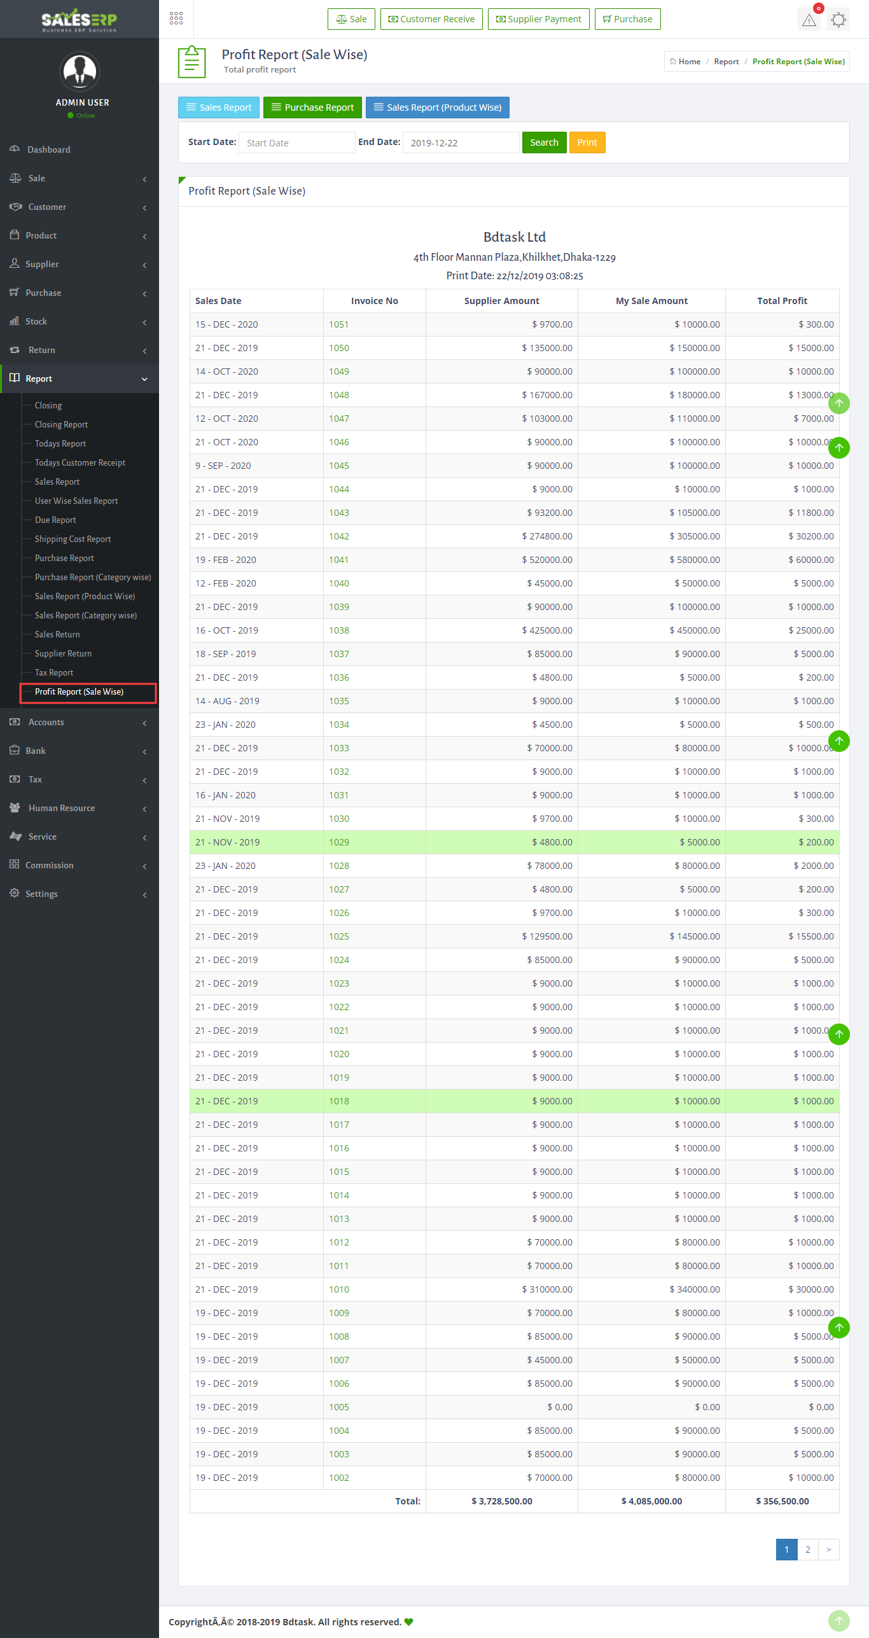The height and width of the screenshot is (1638, 869).
Task: Click the scroll-to-top arrow at page footer
Action: pyautogui.click(x=838, y=1620)
